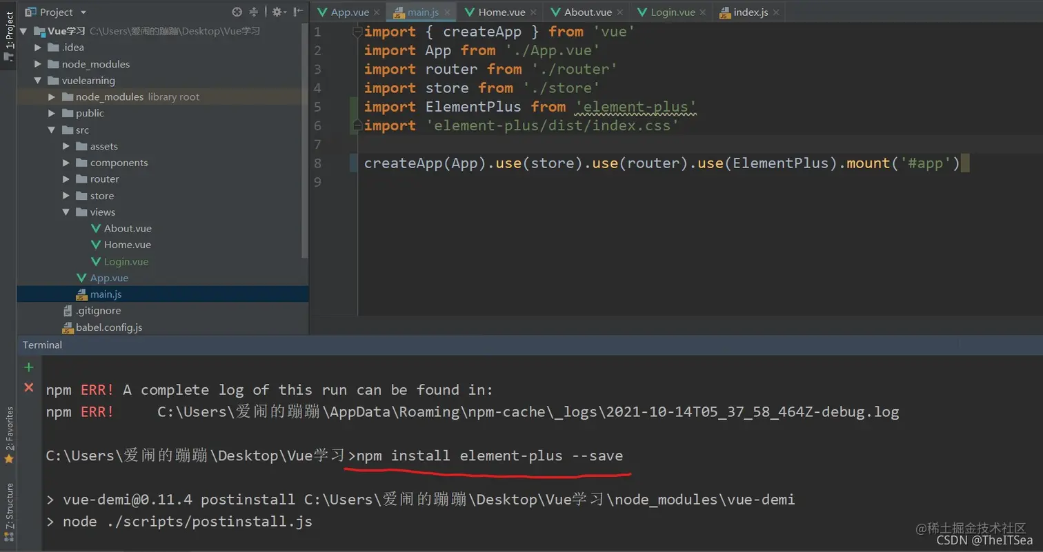Image resolution: width=1043 pixels, height=552 pixels.
Task: Select App.vue under src in the tree
Action: pyautogui.click(x=102, y=278)
